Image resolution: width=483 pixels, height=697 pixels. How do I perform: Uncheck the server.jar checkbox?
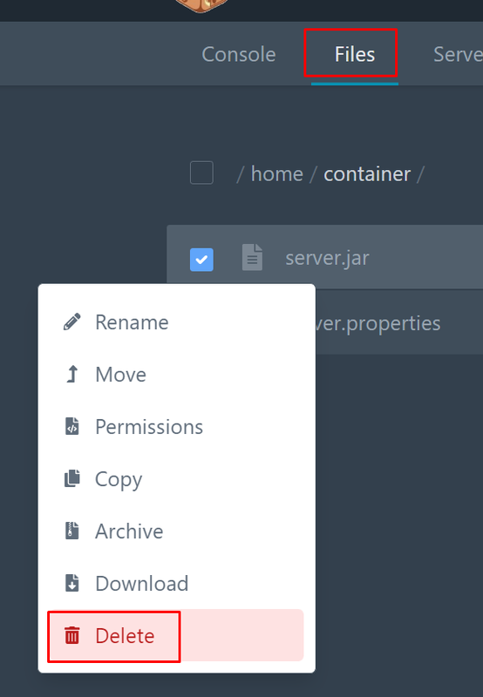[x=201, y=259]
